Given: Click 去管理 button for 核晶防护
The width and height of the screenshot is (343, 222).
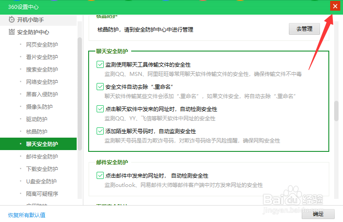Looking at the screenshot, I should pos(304,29).
